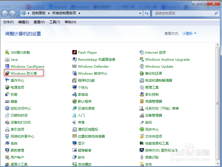Open the 通知区域图标 link

pos(88,129)
